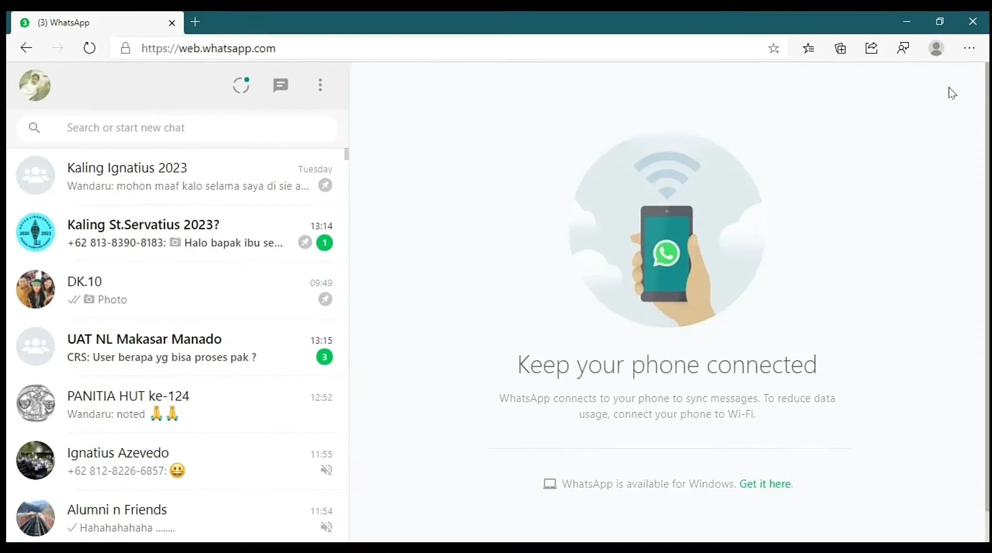Click unread badge on UAT NL Makasar Manado
The width and height of the screenshot is (992, 553).
coord(324,356)
